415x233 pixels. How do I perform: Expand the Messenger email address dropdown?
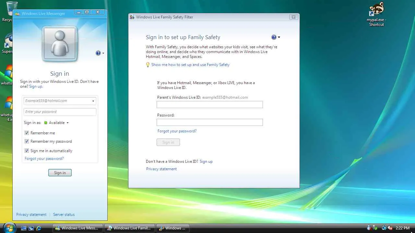[93, 101]
